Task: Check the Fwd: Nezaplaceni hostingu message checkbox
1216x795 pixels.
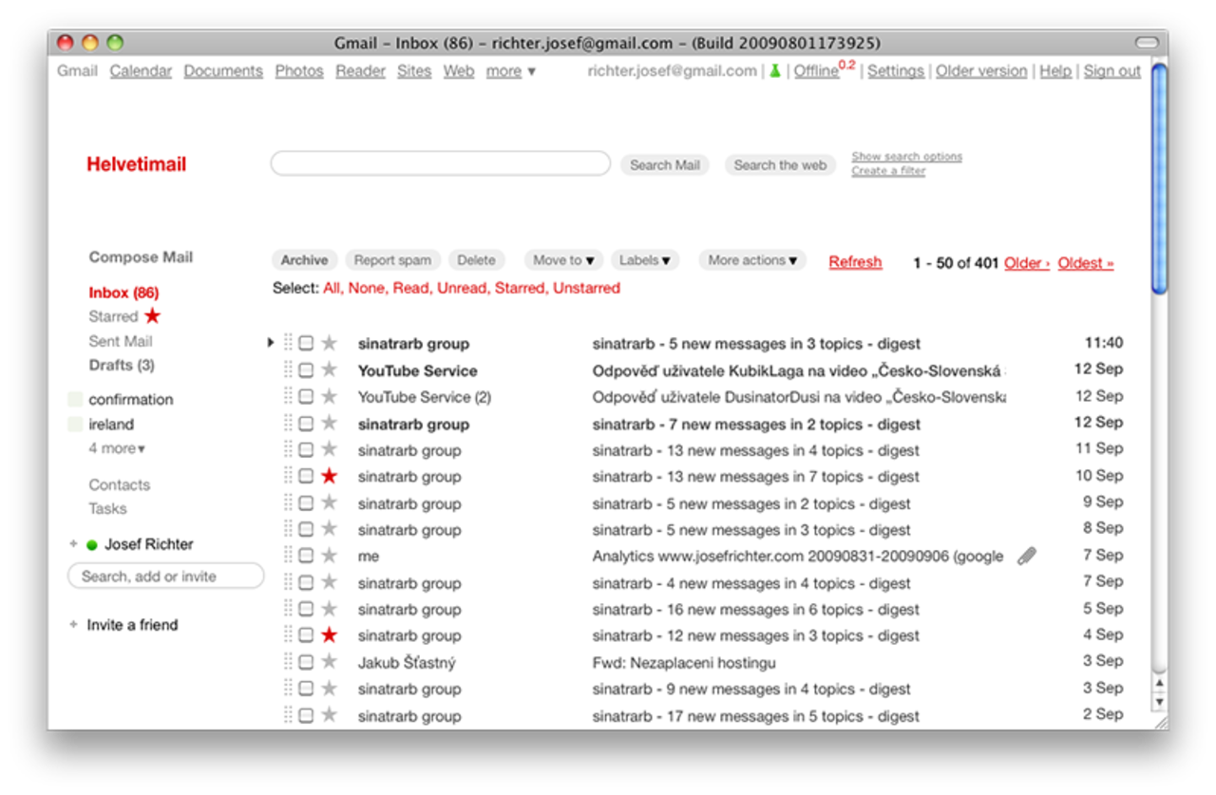Action: 305,662
